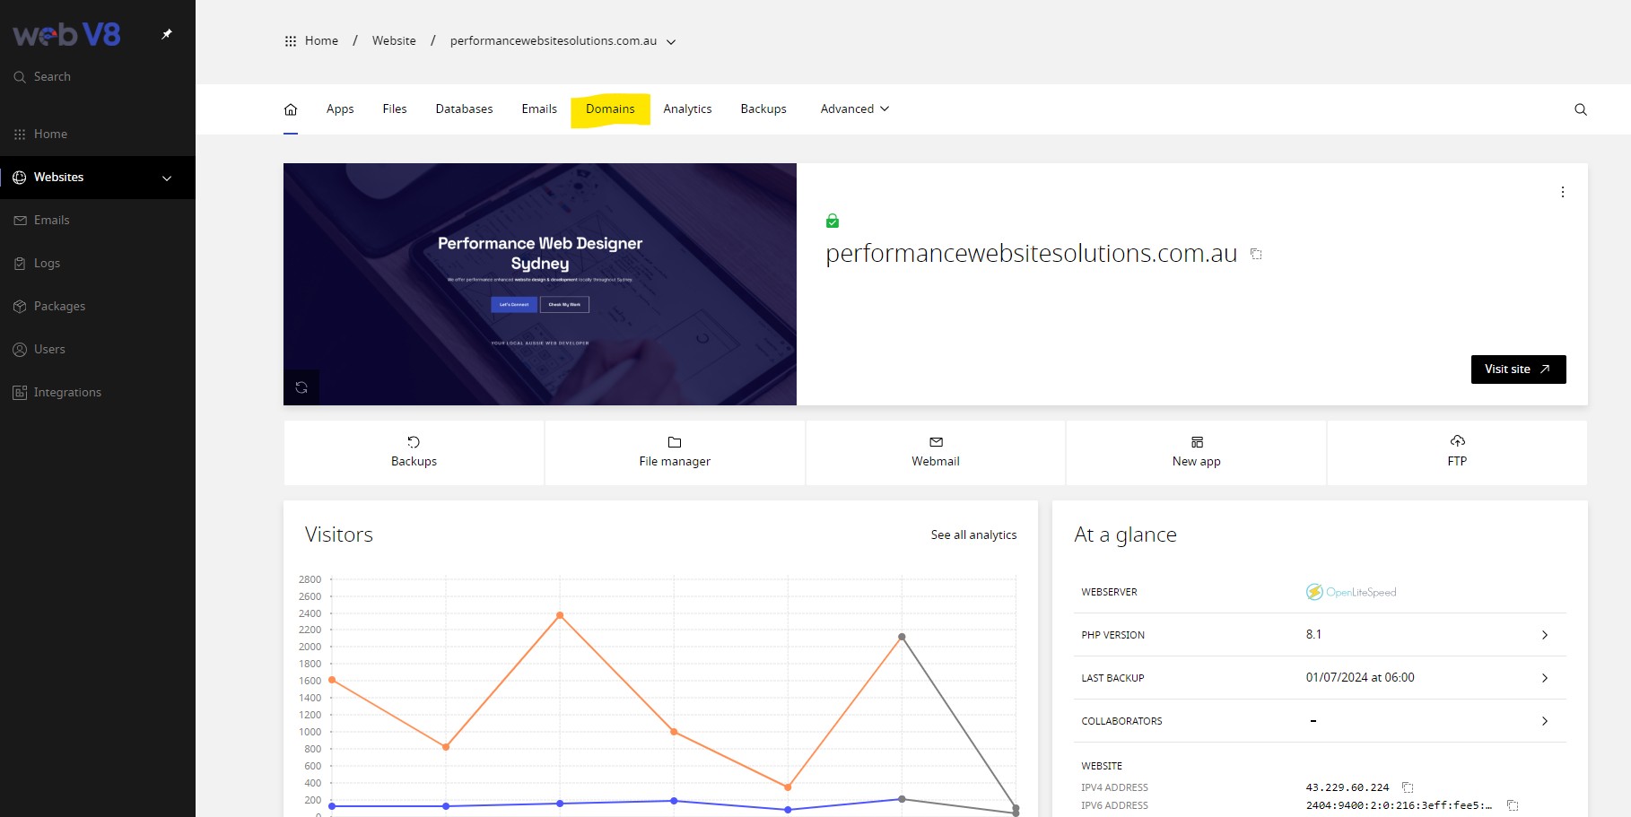Viewport: 1631px width, 817px height.
Task: Click the green SSL padlock icon
Action: (833, 221)
